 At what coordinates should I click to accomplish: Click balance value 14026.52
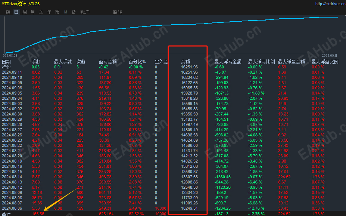tap(189, 161)
